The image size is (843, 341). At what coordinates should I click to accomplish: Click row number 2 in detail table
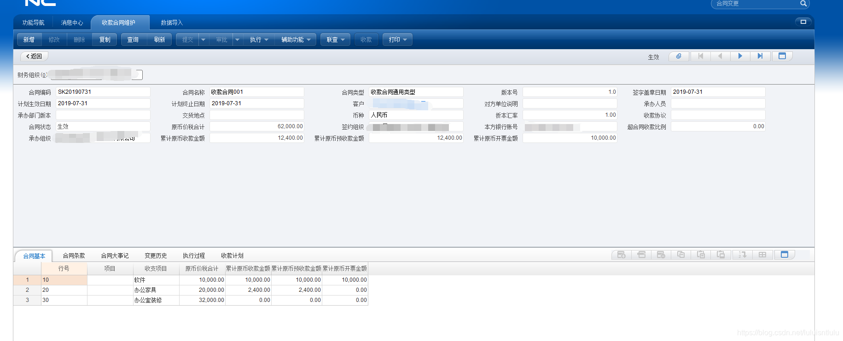pyautogui.click(x=27, y=290)
